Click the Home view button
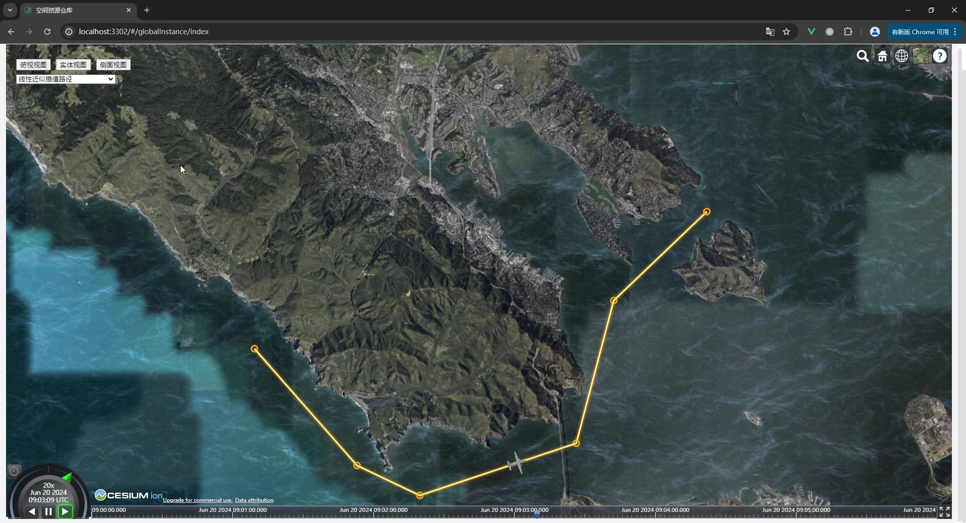The width and height of the screenshot is (966, 523). pos(882,56)
